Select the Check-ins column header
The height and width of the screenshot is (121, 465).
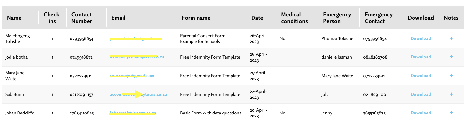52,18
